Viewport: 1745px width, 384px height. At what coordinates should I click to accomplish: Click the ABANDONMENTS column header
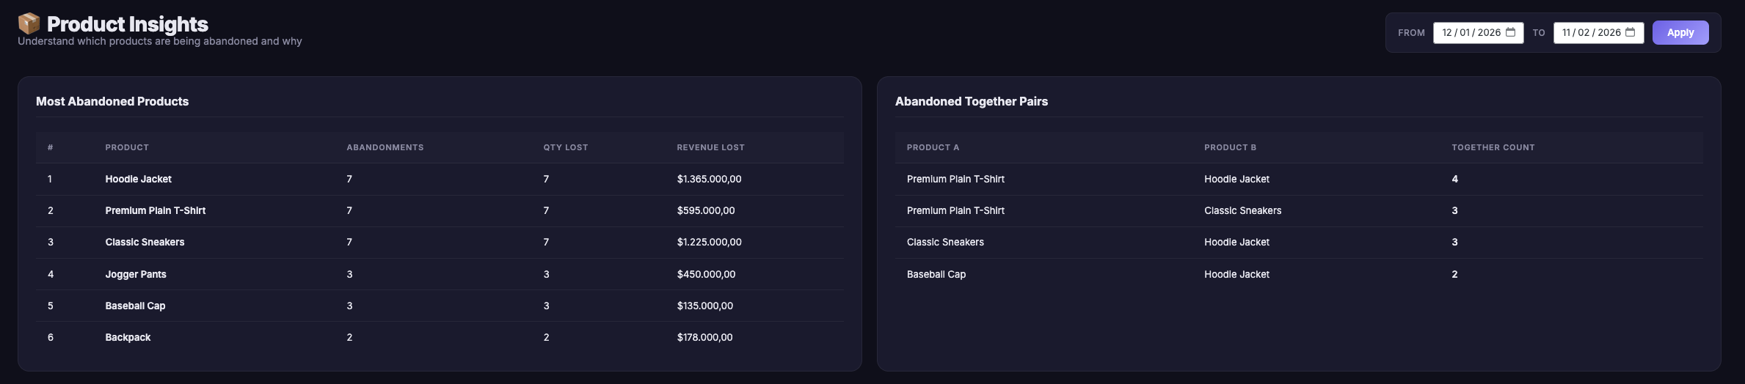tap(385, 147)
